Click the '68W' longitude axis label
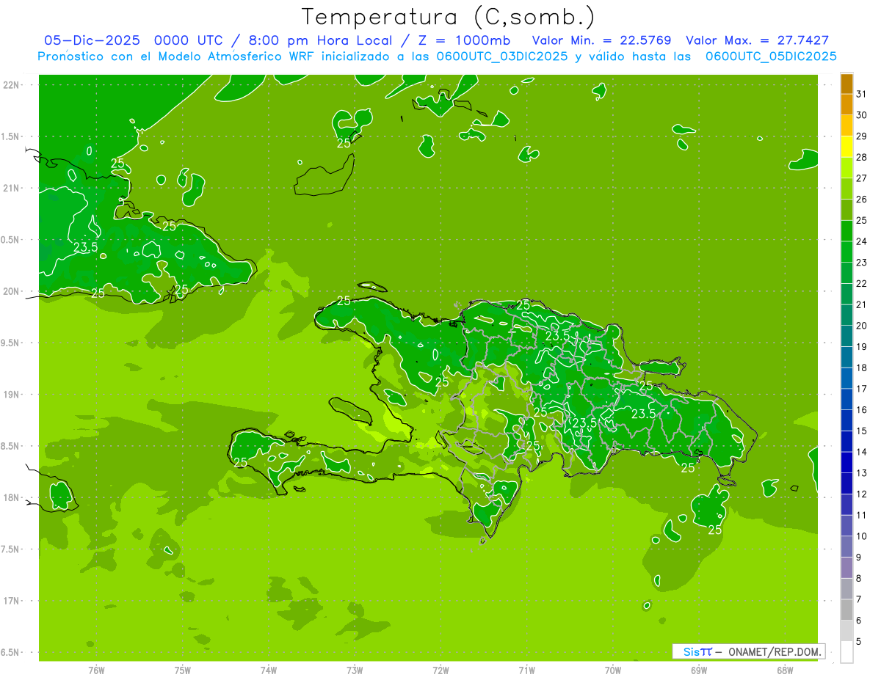881x680 pixels. [x=784, y=670]
